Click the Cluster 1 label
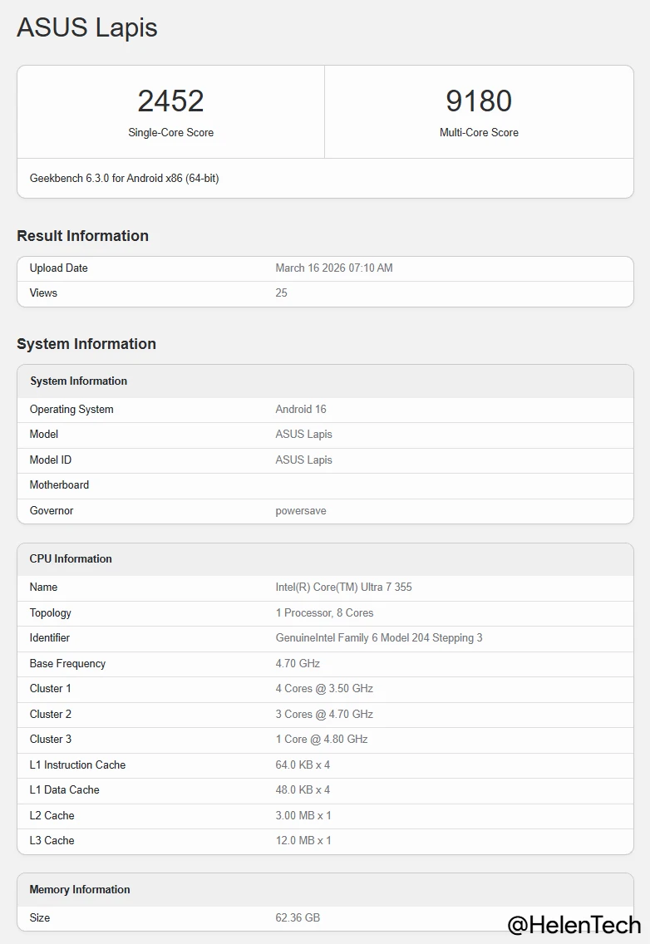Screen dimensions: 650x944 coord(50,689)
